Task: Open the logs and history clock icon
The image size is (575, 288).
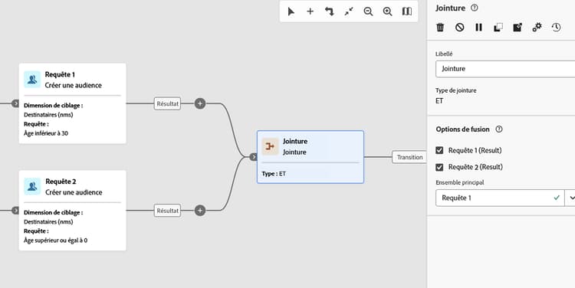Action: tap(557, 27)
